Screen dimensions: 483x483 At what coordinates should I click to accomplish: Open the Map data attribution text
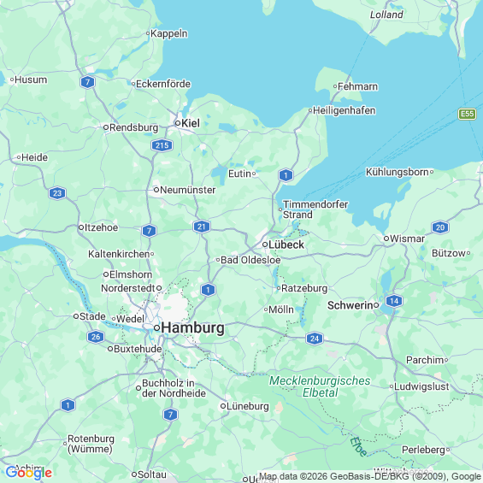click(370, 476)
